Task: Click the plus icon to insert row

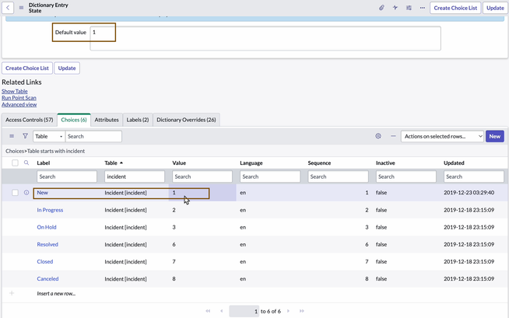Action: click(12, 293)
